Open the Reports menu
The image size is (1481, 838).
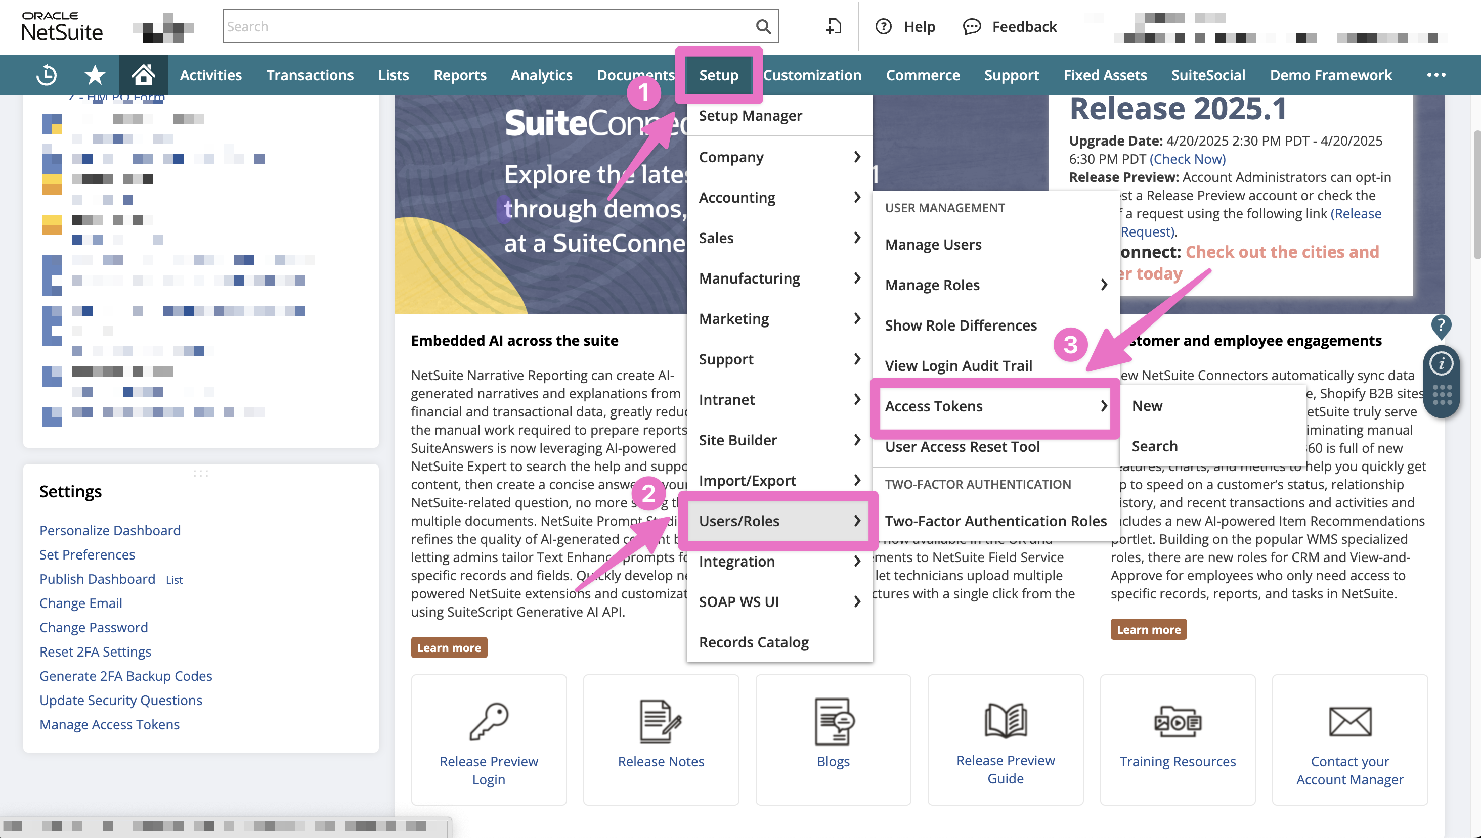459,75
